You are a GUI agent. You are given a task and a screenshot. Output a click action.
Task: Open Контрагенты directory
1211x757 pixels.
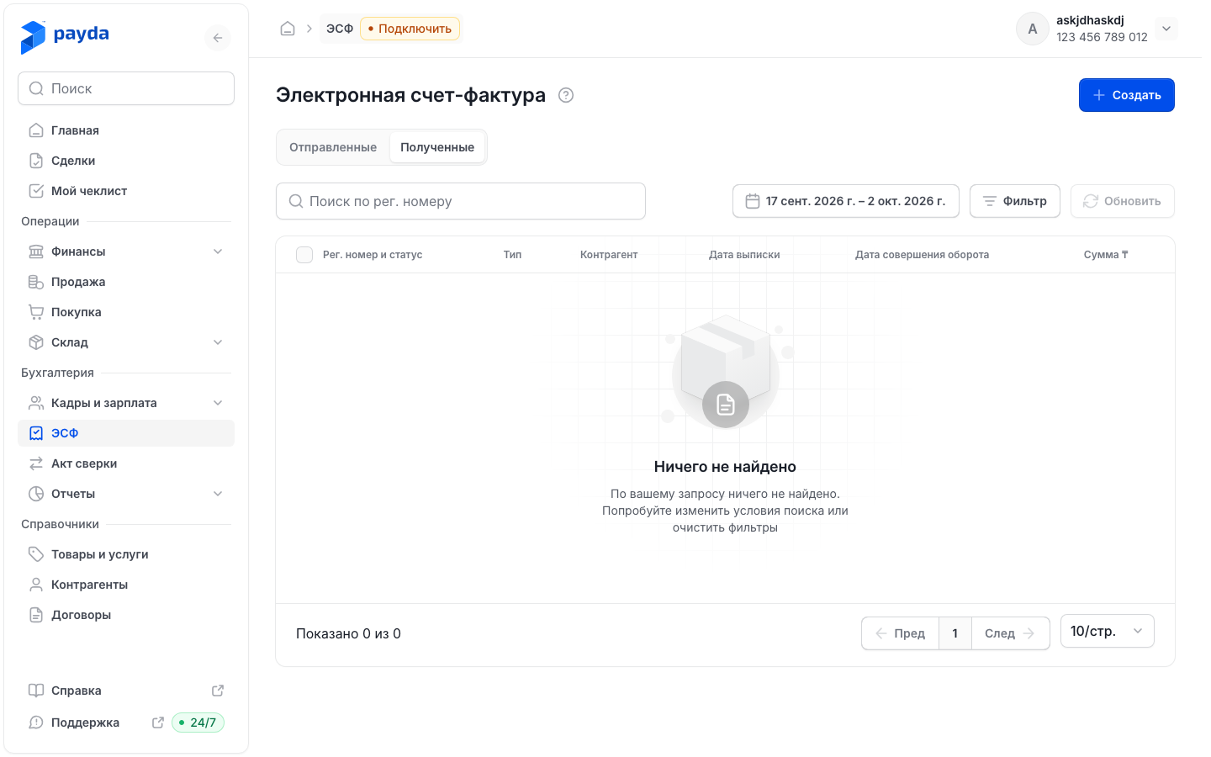(x=126, y=585)
